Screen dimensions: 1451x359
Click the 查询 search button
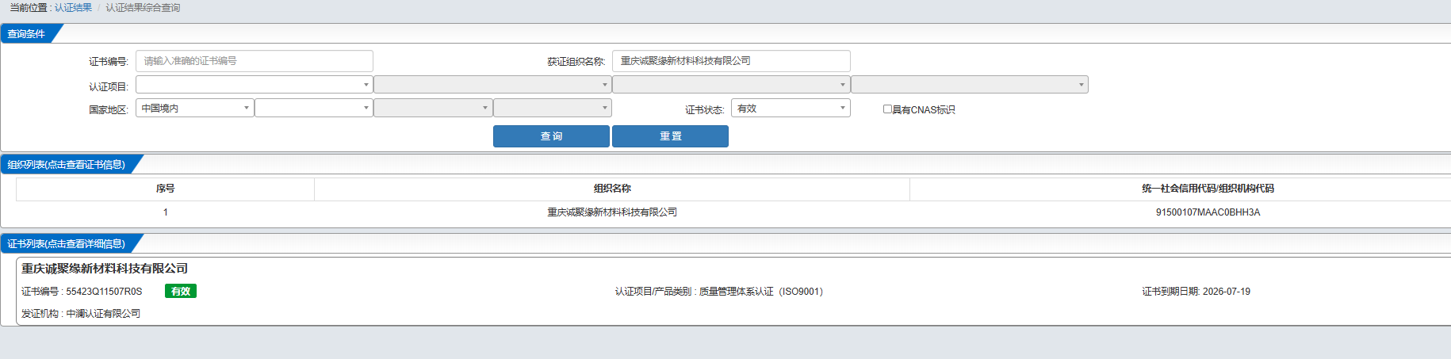pyautogui.click(x=551, y=136)
